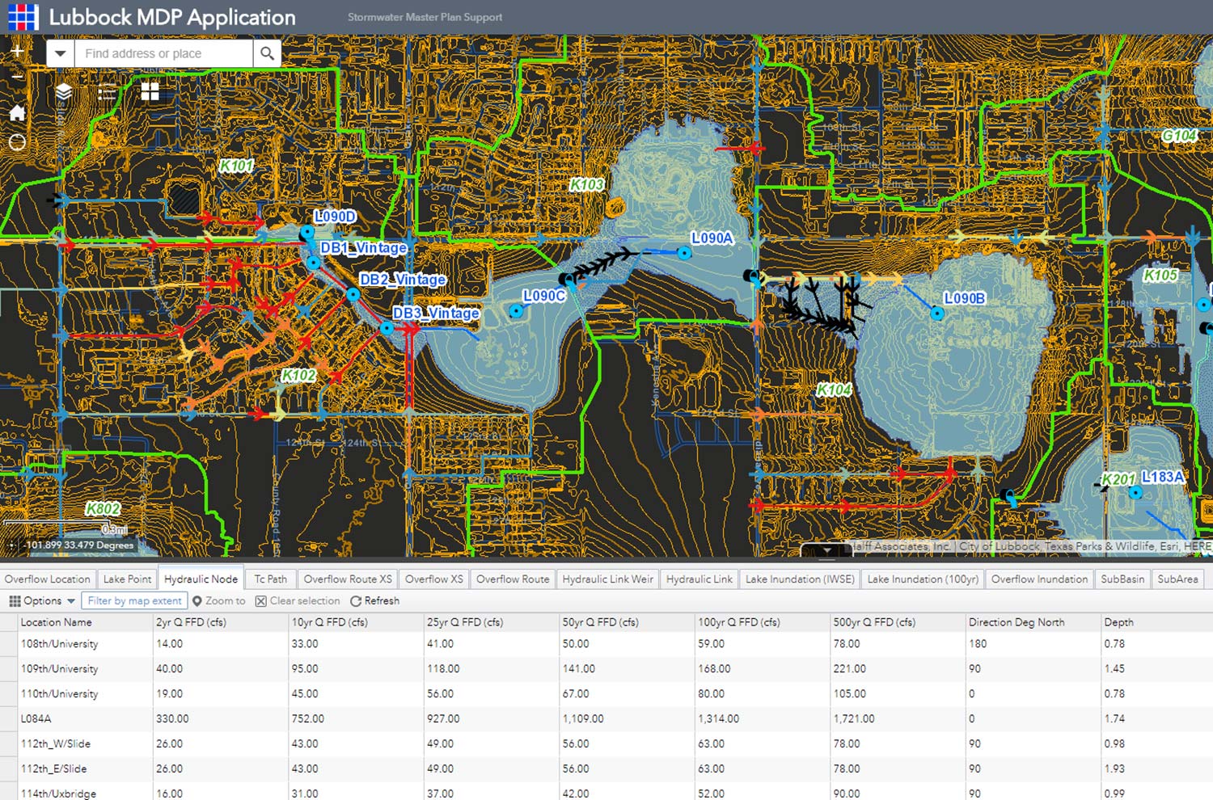
Task: Click the Zoom to button
Action: coord(218,600)
